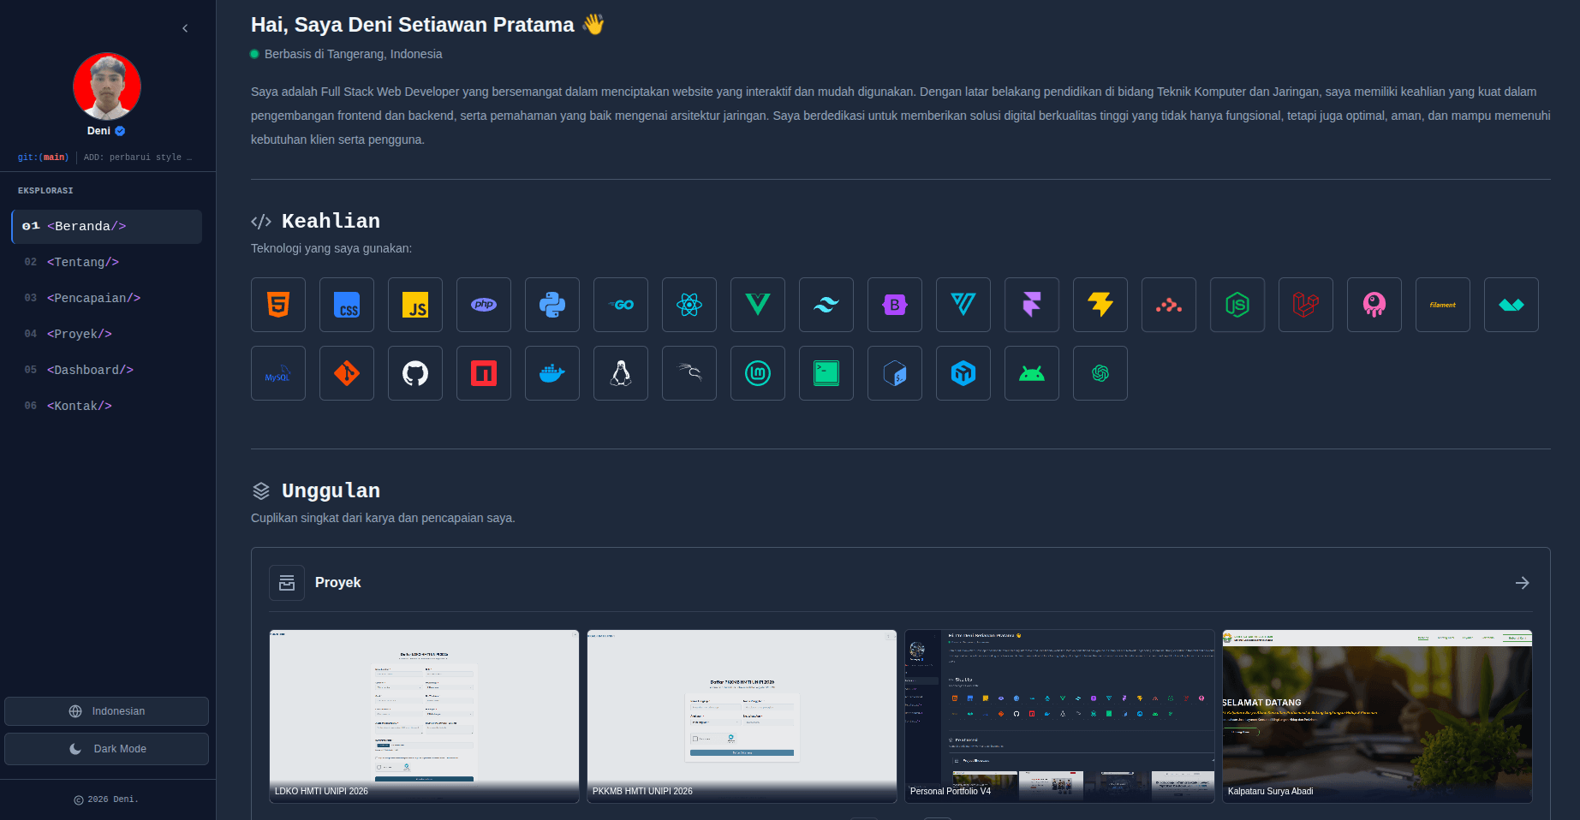Click the Linux penguin skill icon
Screen dimensions: 1580x820
point(621,373)
